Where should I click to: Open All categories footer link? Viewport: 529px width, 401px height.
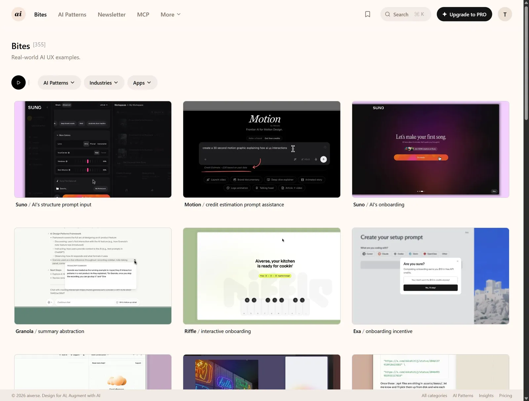tap(434, 395)
